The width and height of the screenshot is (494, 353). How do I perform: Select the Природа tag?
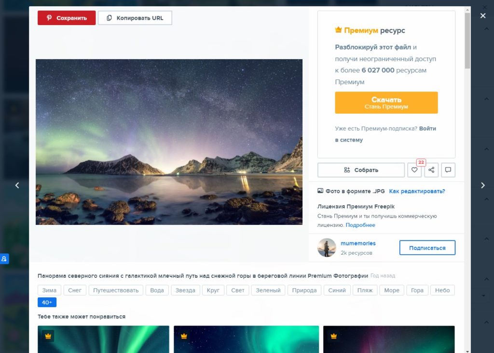[x=304, y=290]
